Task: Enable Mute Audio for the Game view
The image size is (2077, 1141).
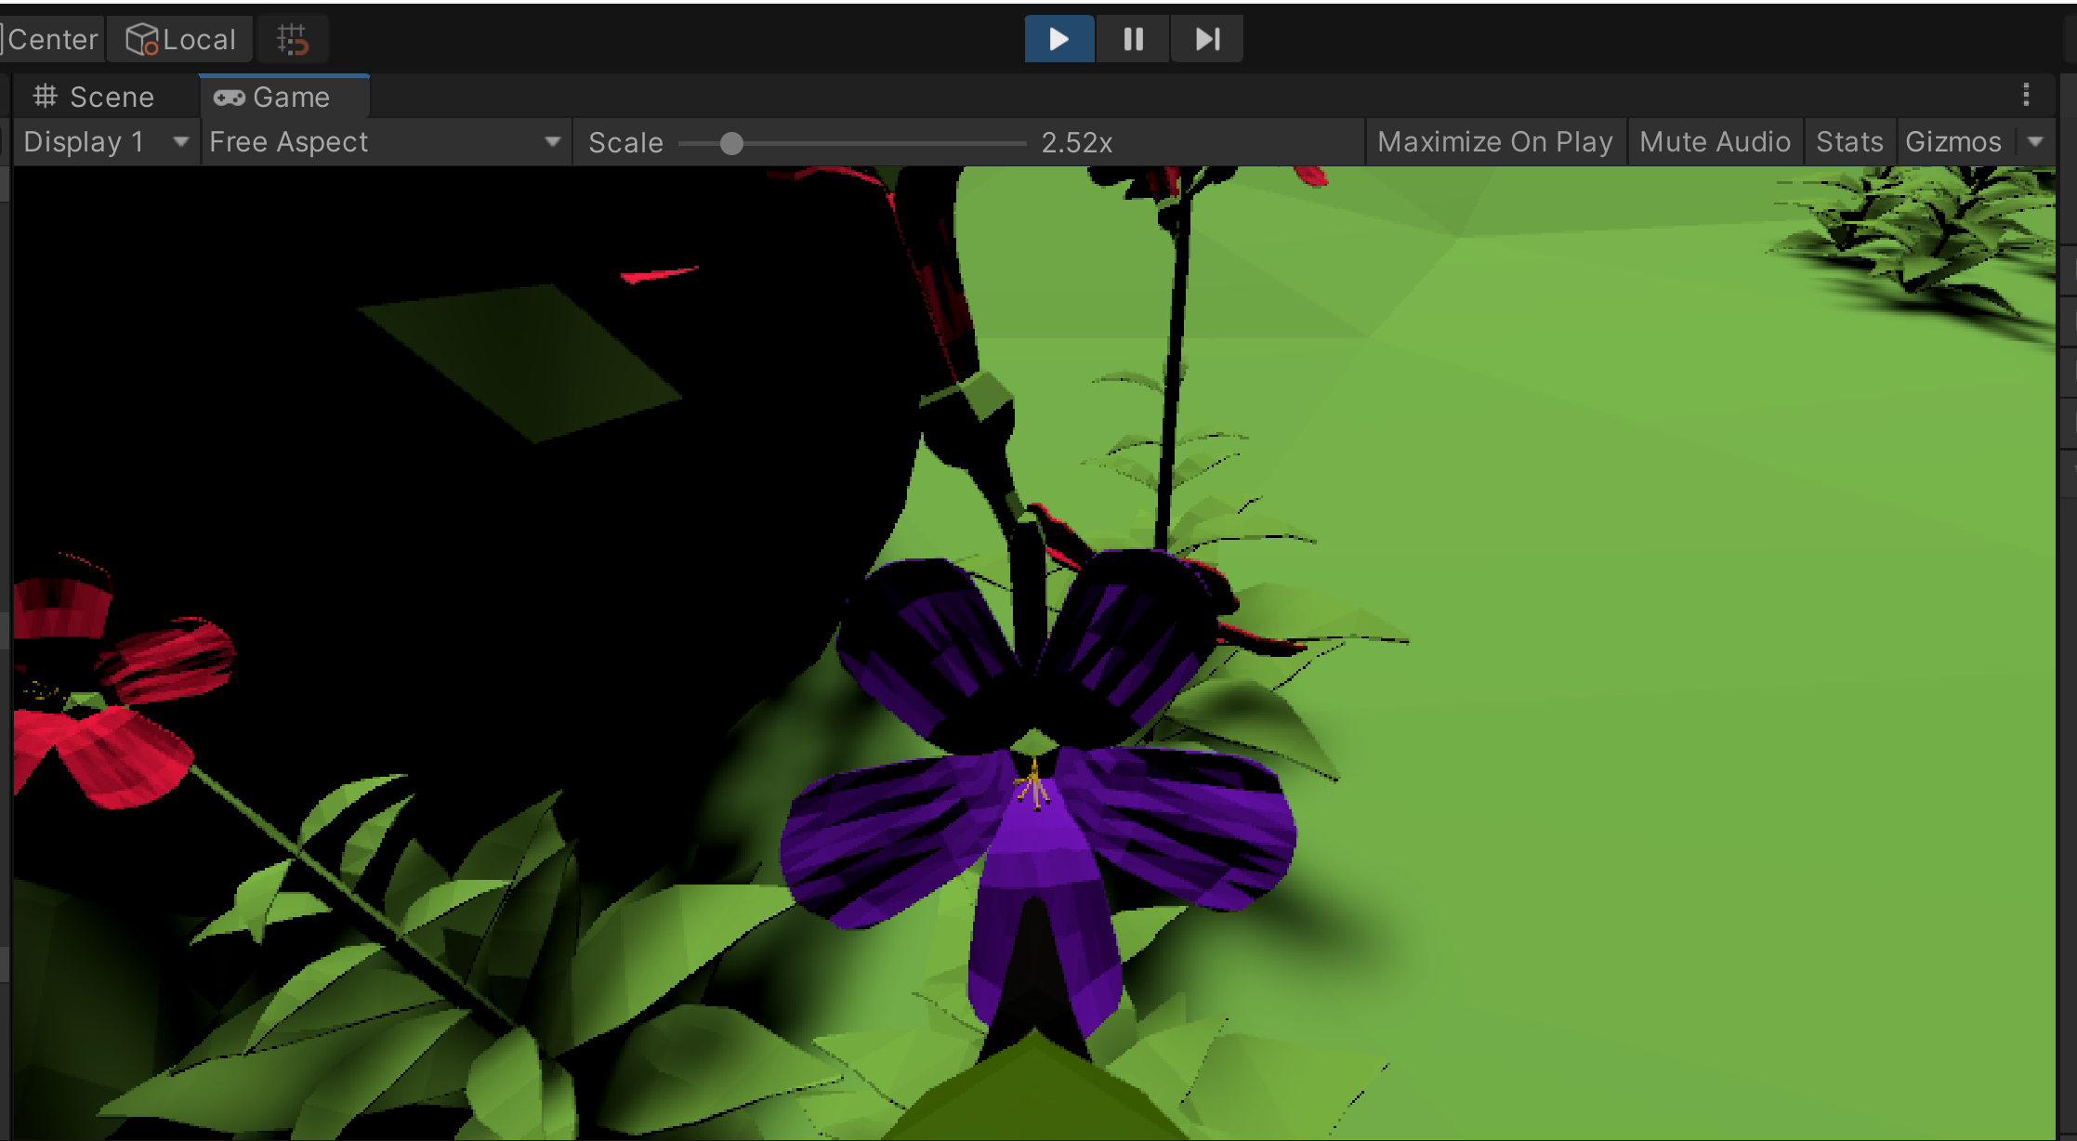Action: (1715, 141)
